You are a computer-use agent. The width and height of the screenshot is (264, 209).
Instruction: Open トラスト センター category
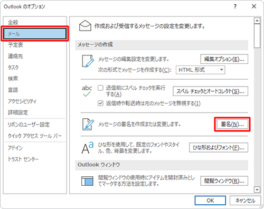coord(35,159)
